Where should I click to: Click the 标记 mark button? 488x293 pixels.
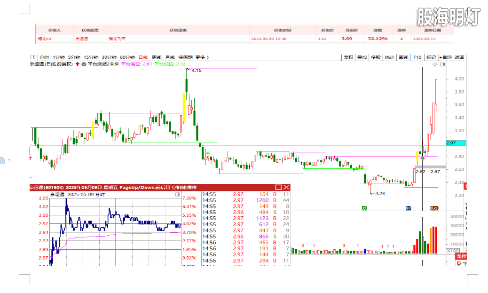[x=431, y=57]
